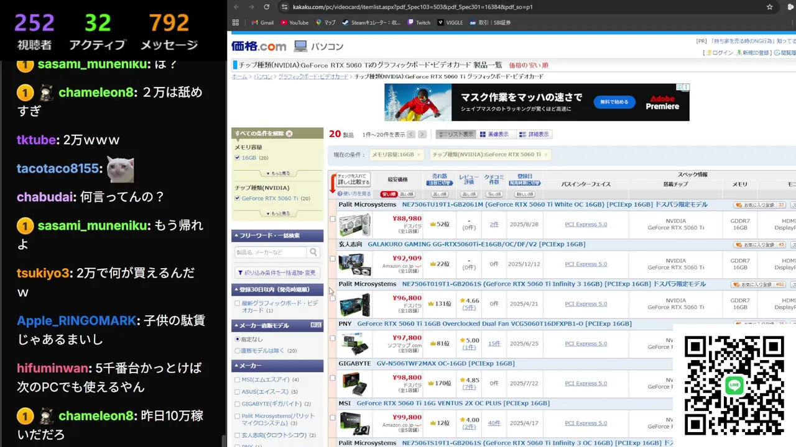Image resolution: width=796 pixels, height=447 pixels.
Task: Open the パソコン breadcrumb link
Action: click(x=262, y=77)
